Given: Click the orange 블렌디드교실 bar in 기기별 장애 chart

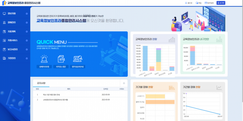Looking at the screenshot, I should point(160,102).
